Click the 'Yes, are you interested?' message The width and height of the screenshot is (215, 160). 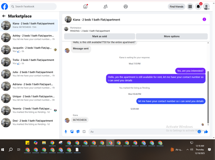190,71
